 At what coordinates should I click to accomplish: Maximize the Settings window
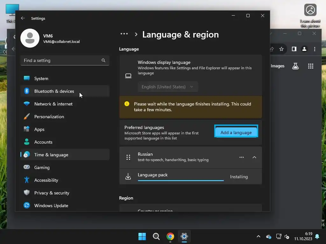[248, 16]
